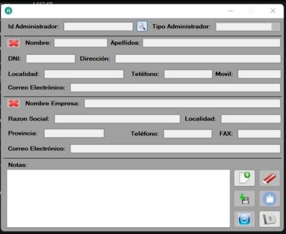286x234 pixels.
Task: Click the personal Localidad field below DNI
Action: click(84, 74)
